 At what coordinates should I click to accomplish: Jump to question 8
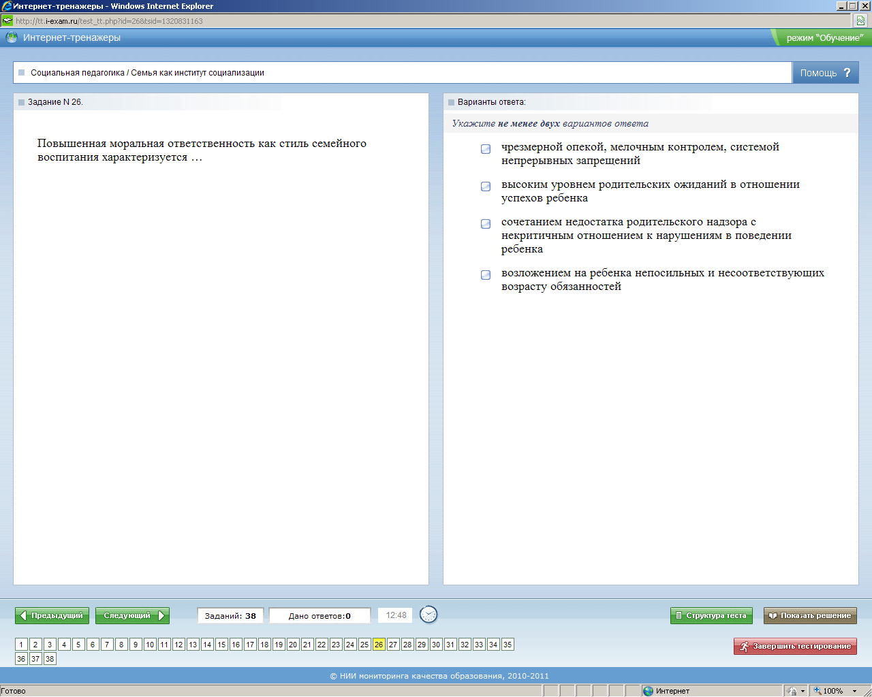click(121, 645)
